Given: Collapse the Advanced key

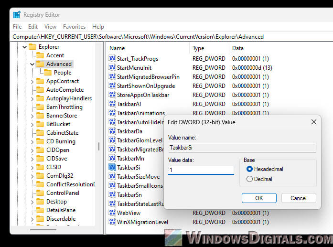Looking at the screenshot, I should point(32,64).
